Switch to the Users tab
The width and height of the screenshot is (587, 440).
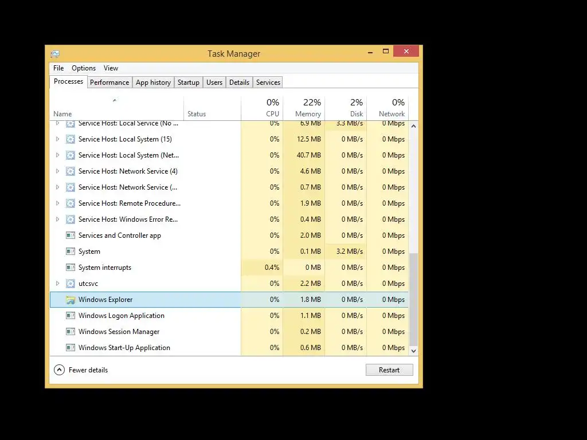(214, 82)
